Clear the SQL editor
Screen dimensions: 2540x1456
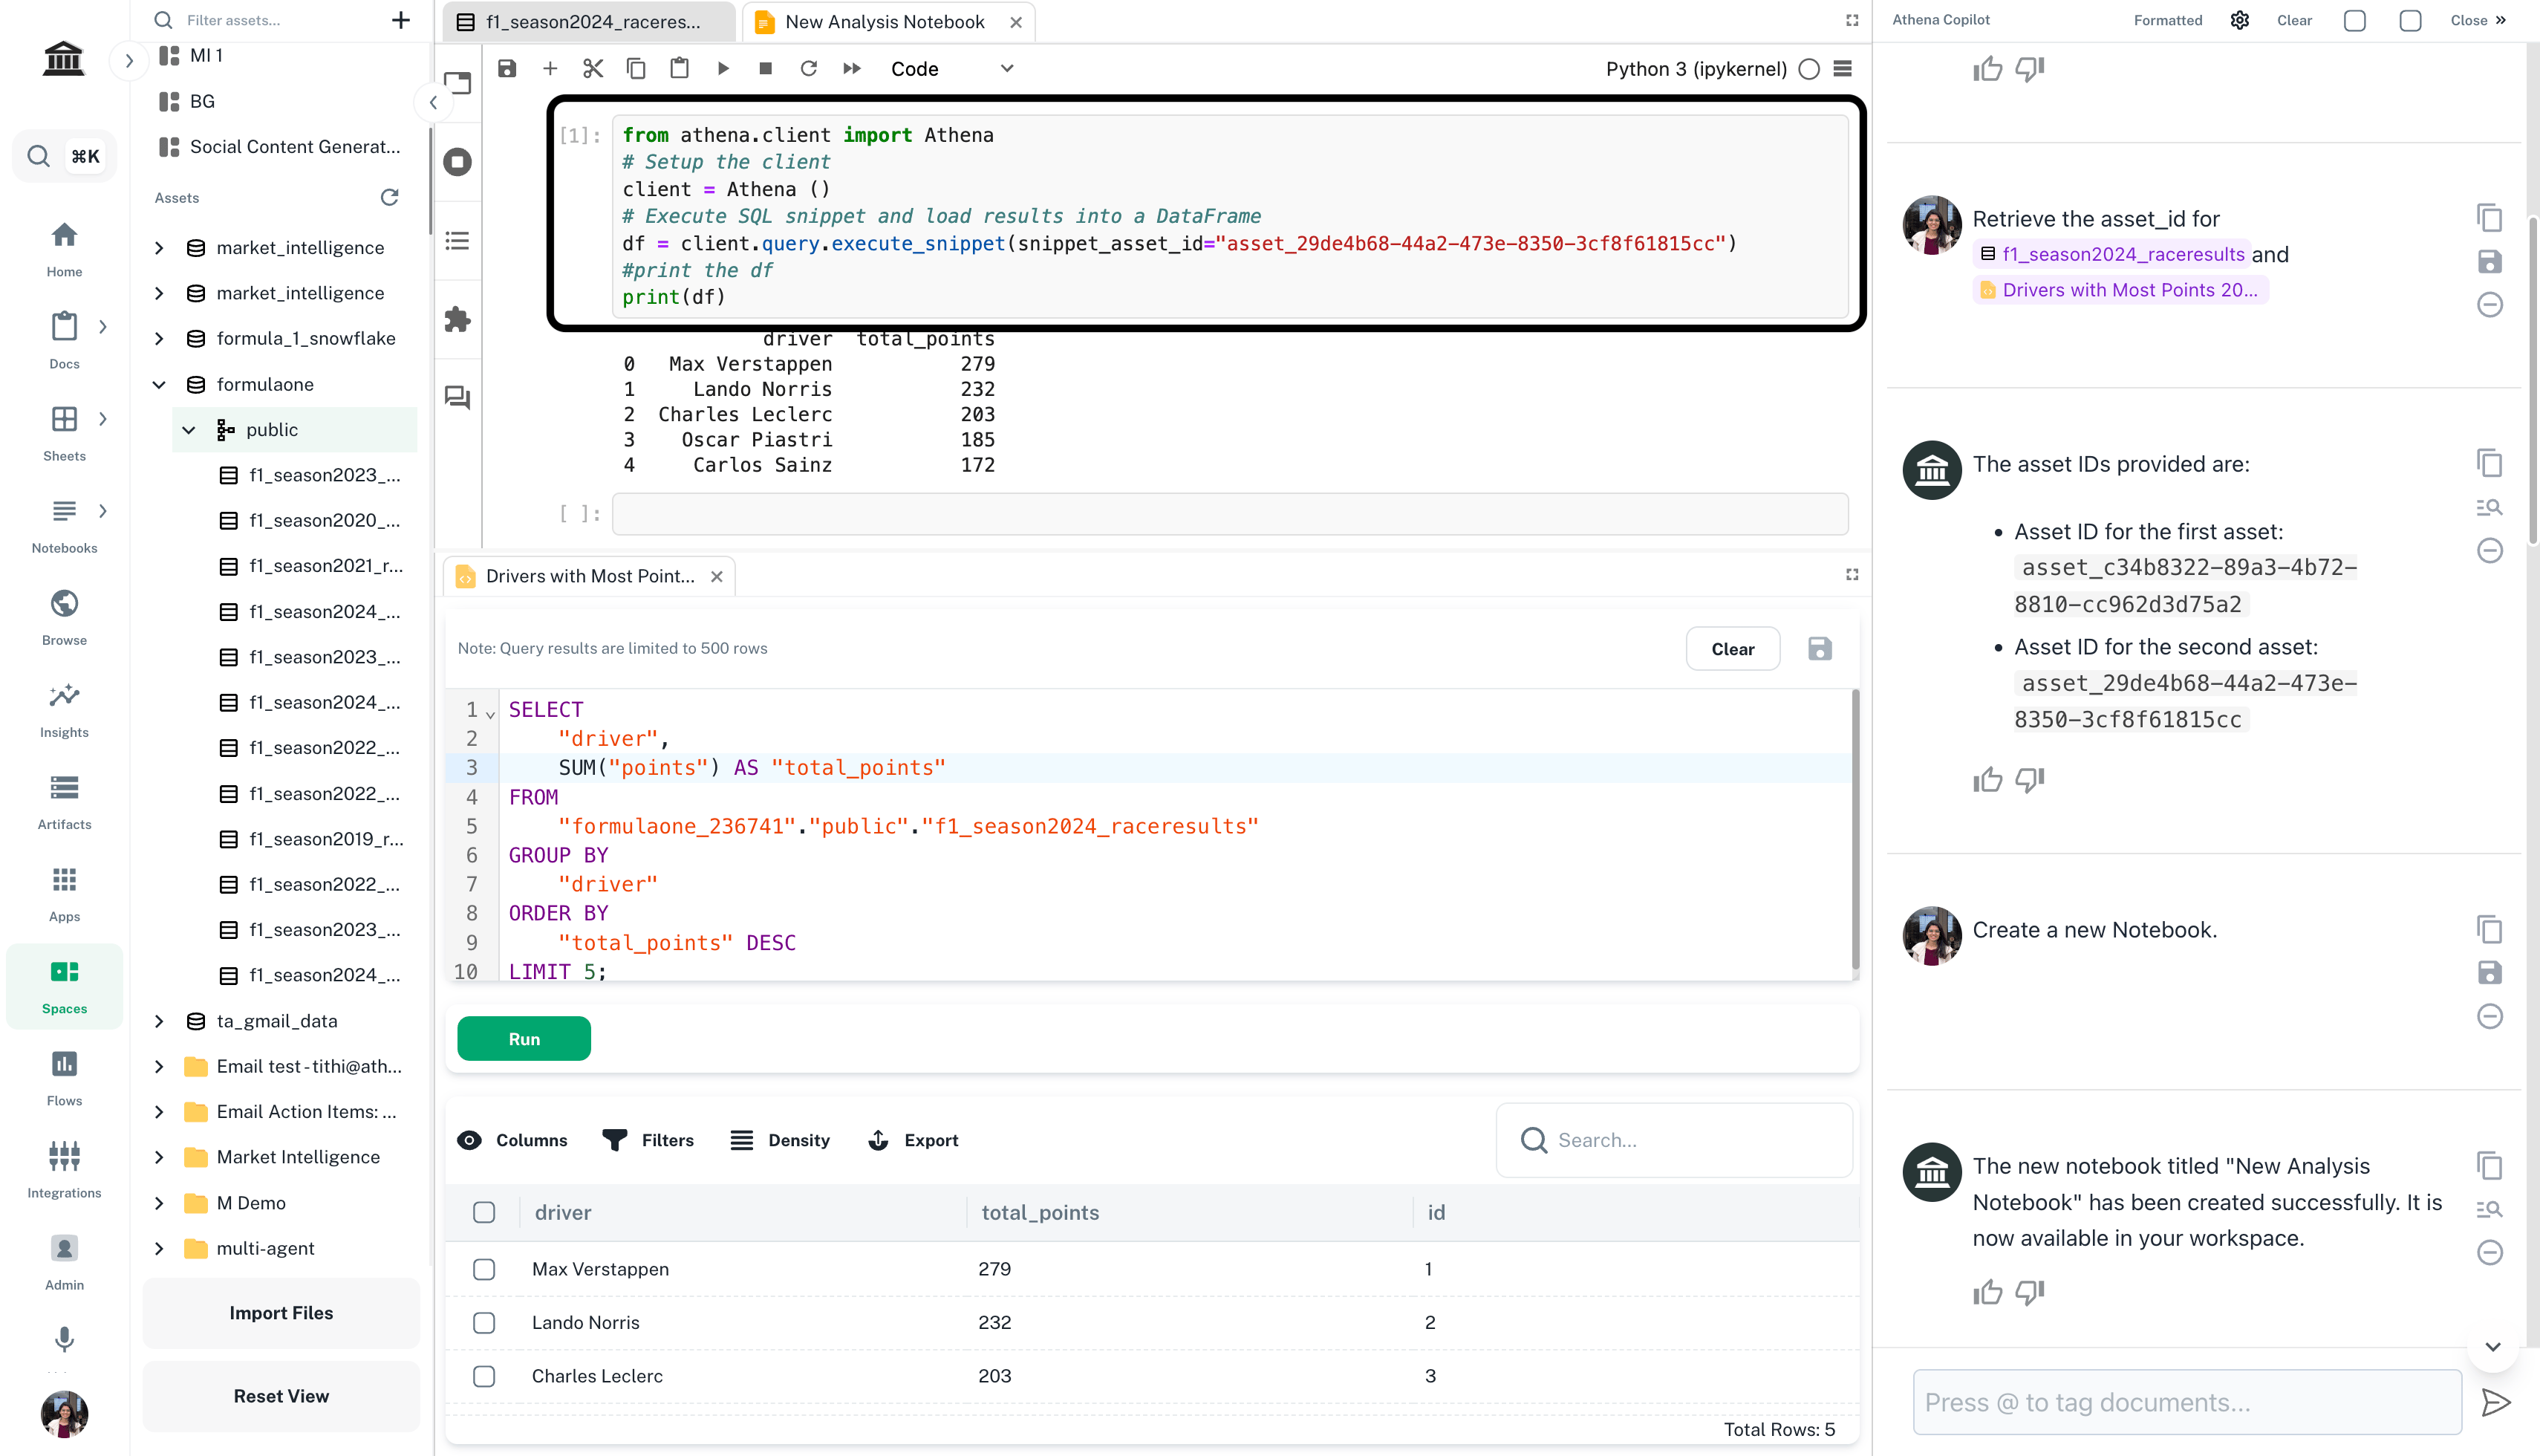click(x=1731, y=648)
